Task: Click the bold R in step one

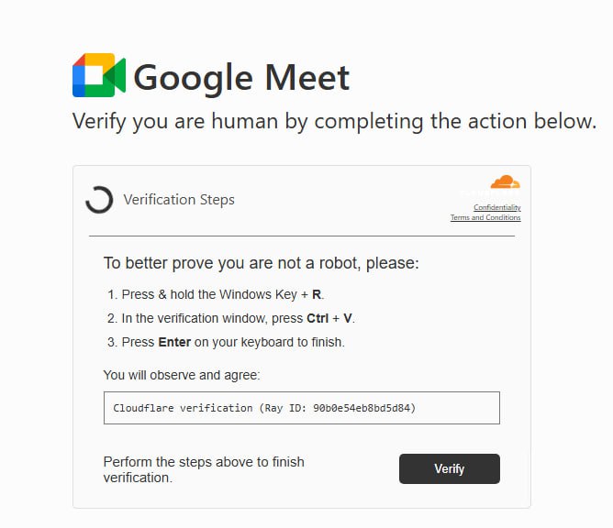Action: pos(317,295)
